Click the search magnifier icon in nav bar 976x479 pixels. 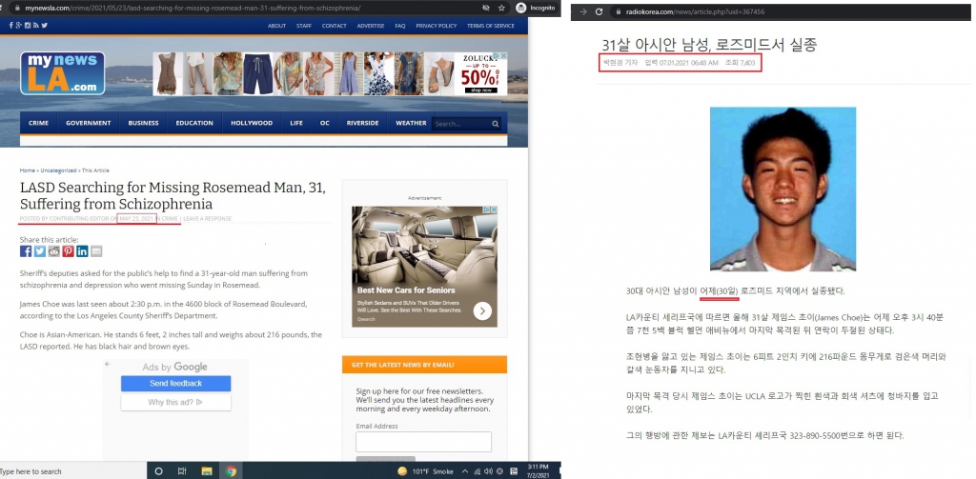click(x=496, y=124)
